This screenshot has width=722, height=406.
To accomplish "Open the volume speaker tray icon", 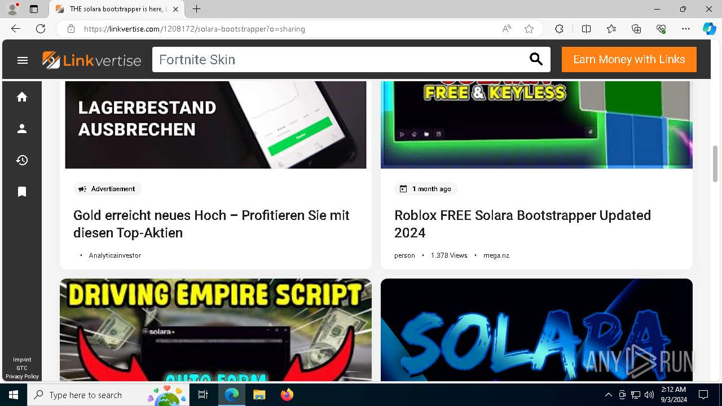I will 649,395.
